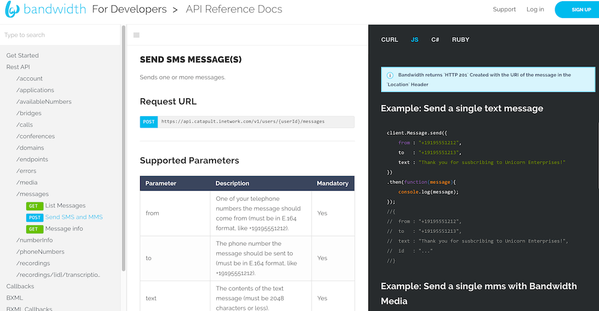Select the JS code tab
This screenshot has height=311, width=599.
[415, 40]
